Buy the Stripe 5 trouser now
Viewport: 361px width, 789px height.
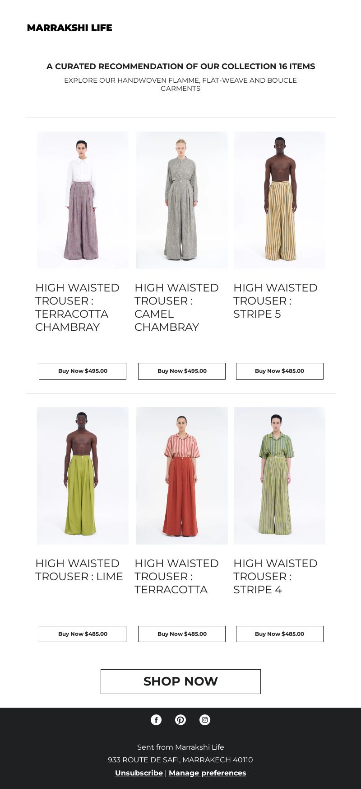point(280,371)
